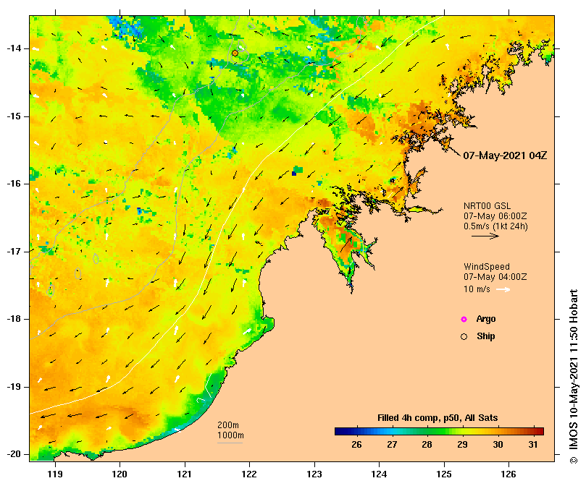Click the 1000m depth label

(230, 435)
